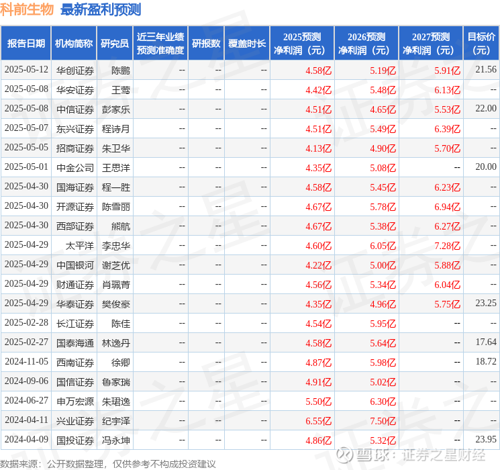
Task: Click target price 22.00
Action: (x=486, y=109)
